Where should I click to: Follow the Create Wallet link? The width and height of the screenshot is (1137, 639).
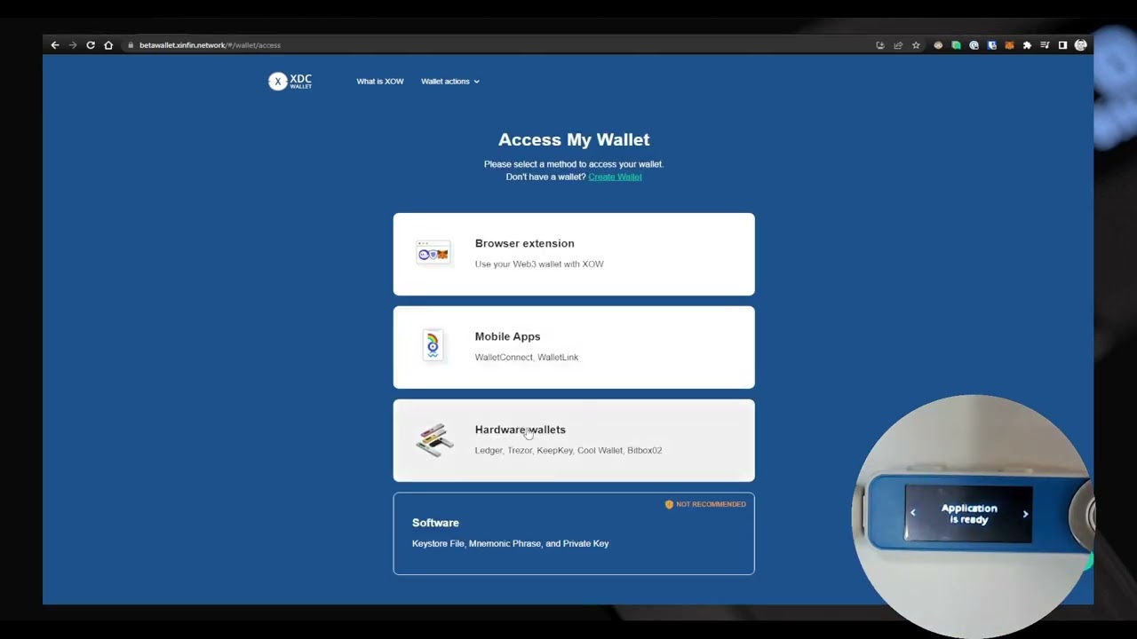(x=615, y=177)
